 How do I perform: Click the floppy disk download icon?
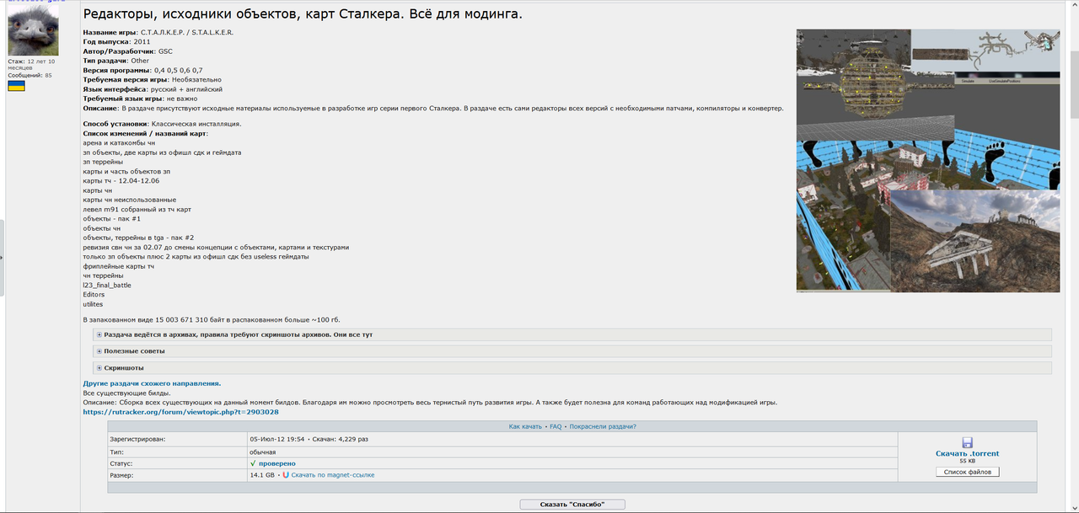(967, 443)
